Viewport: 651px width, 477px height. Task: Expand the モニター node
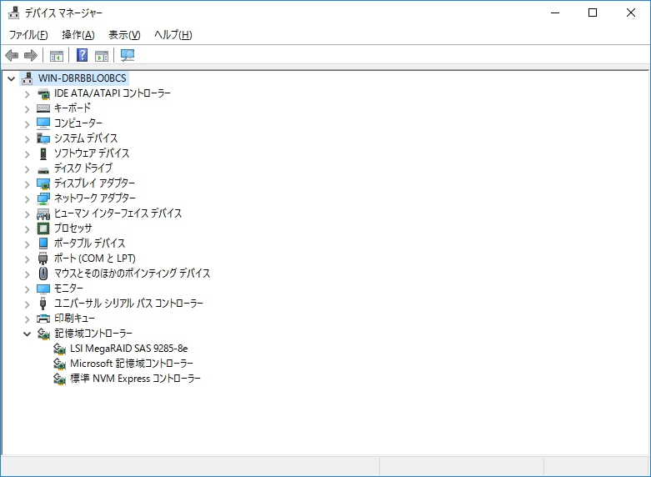(27, 289)
